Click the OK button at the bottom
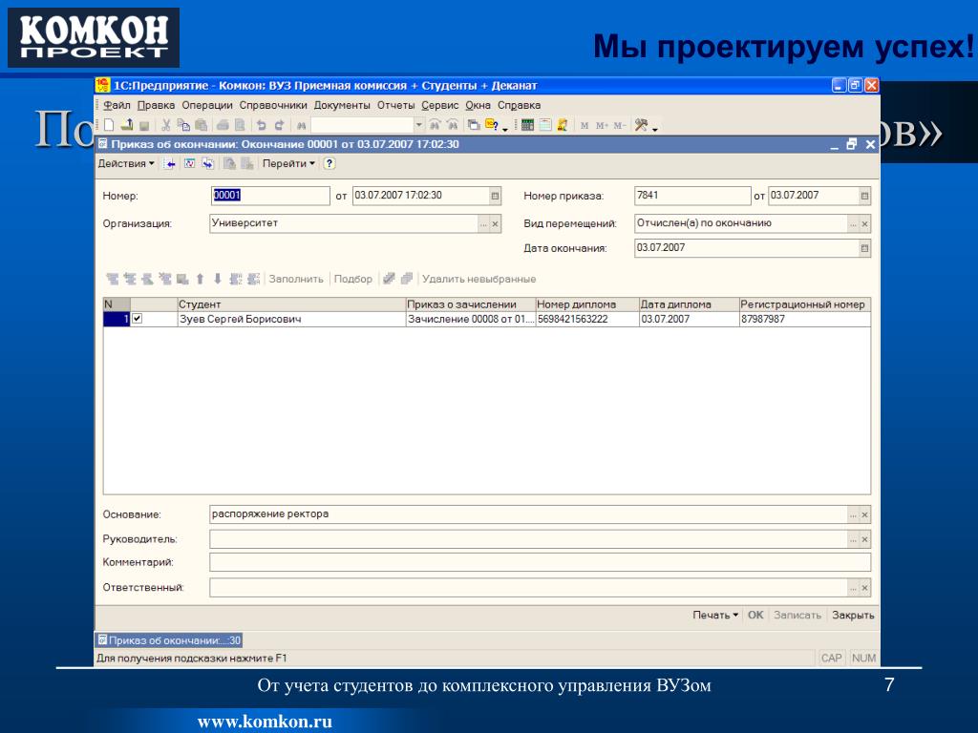The image size is (978, 733). pos(755,615)
